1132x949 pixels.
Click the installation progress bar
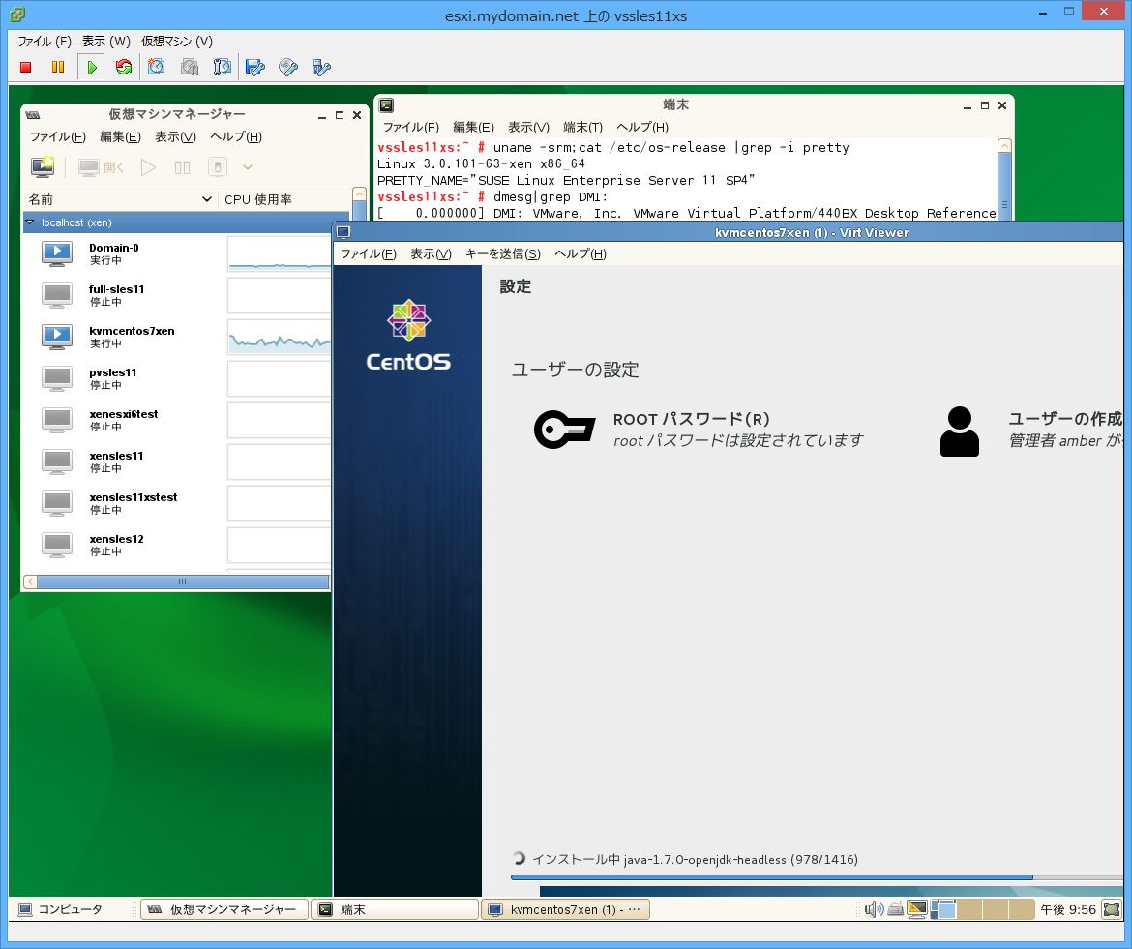point(817,877)
